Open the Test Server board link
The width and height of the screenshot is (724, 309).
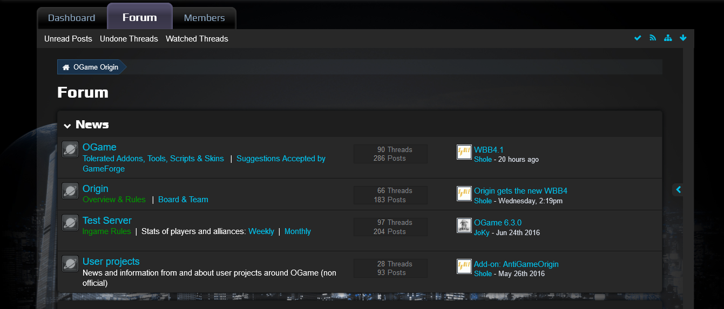(x=107, y=221)
